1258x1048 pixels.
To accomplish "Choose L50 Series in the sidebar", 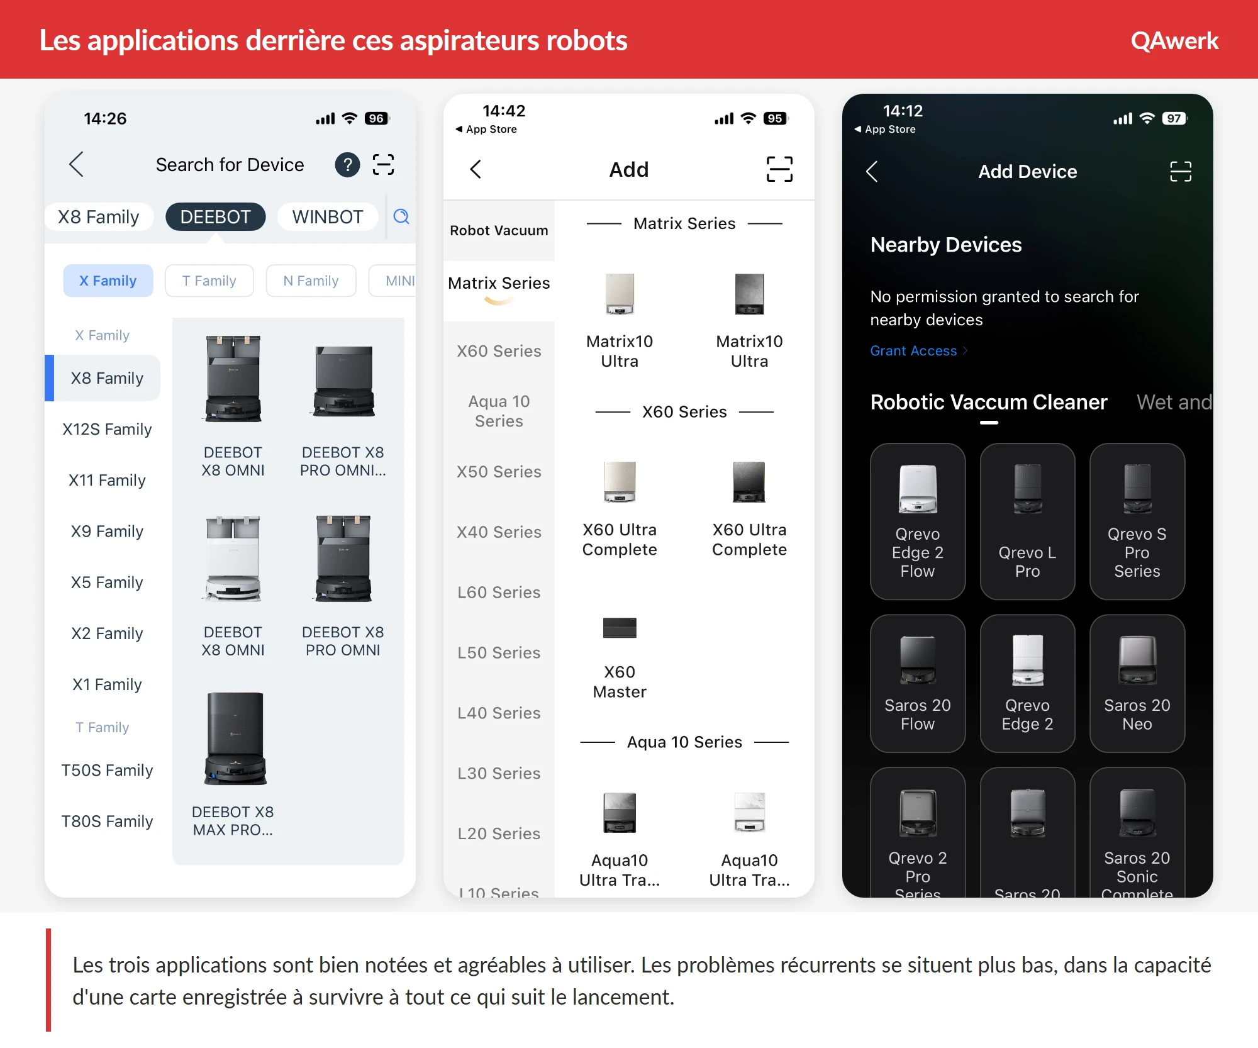I will (499, 653).
